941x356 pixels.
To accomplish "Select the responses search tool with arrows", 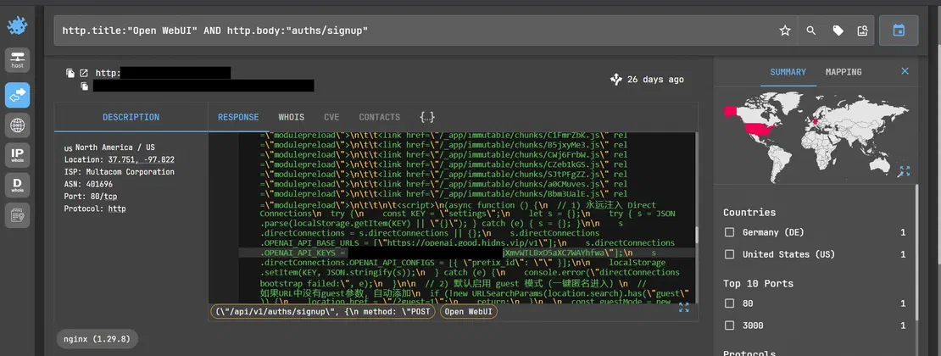I will pos(18,95).
